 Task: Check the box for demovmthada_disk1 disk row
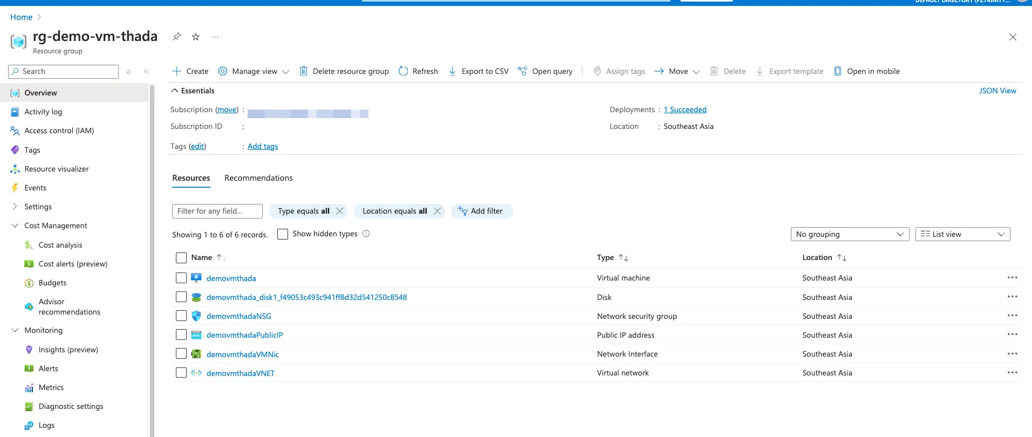point(181,297)
